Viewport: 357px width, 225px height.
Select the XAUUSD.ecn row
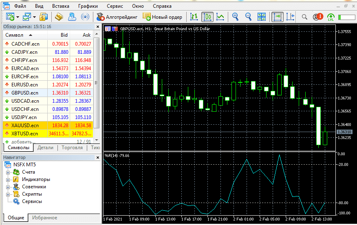click(48, 126)
